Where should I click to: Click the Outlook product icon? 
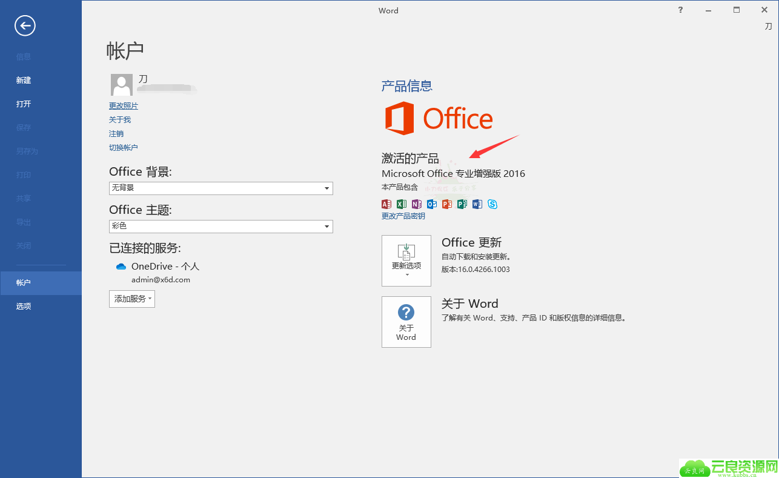click(432, 204)
